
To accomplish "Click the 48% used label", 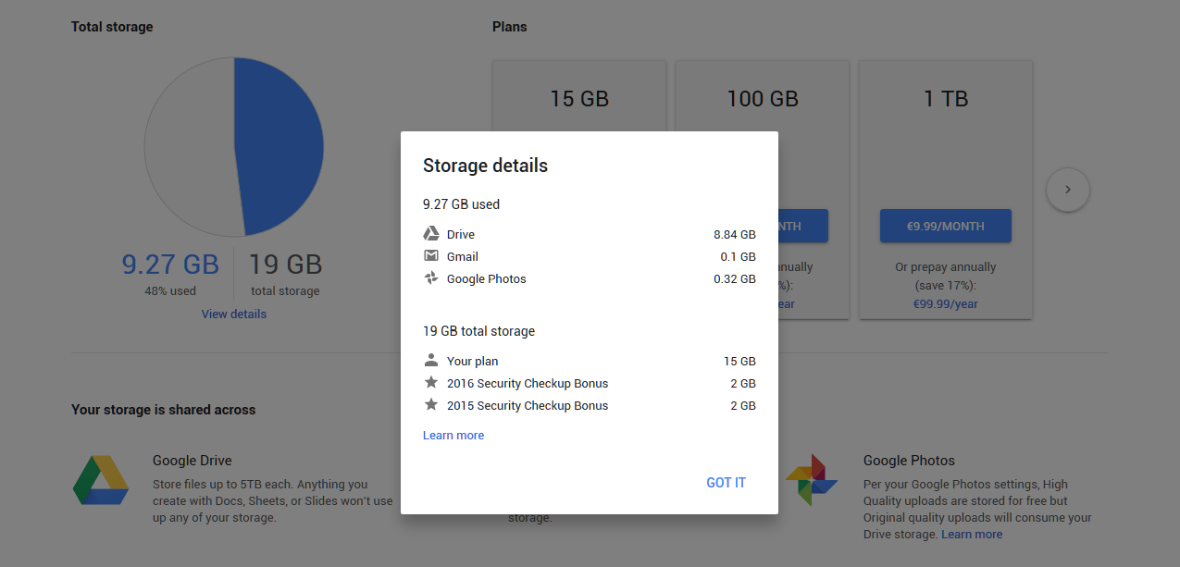I will pos(170,290).
